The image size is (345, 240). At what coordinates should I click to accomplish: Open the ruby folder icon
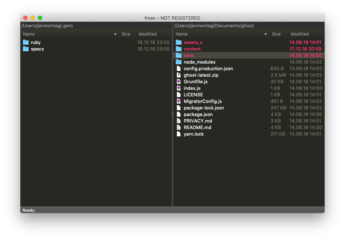tap(26, 42)
